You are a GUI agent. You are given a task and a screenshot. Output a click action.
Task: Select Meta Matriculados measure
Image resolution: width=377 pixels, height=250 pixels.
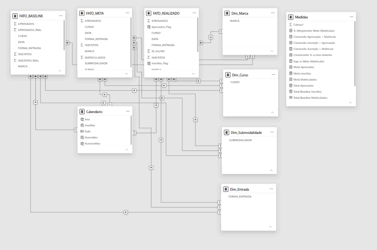(x=305, y=79)
